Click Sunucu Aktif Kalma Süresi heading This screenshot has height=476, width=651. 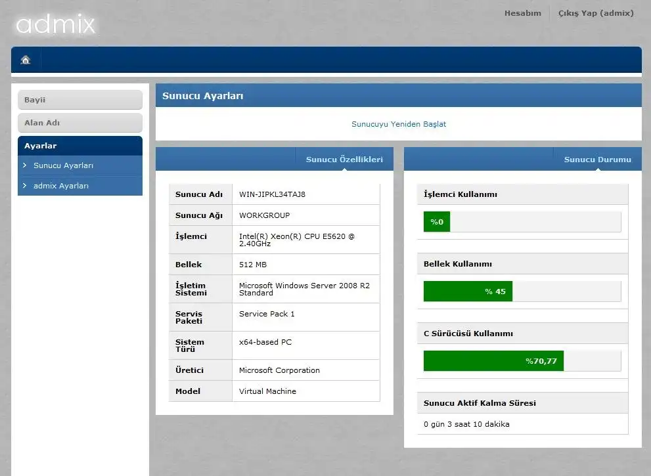(480, 403)
